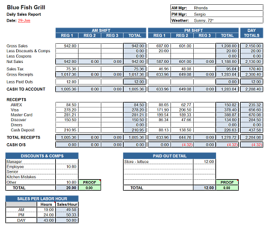Click day total cash deposit 437.58

251,130
